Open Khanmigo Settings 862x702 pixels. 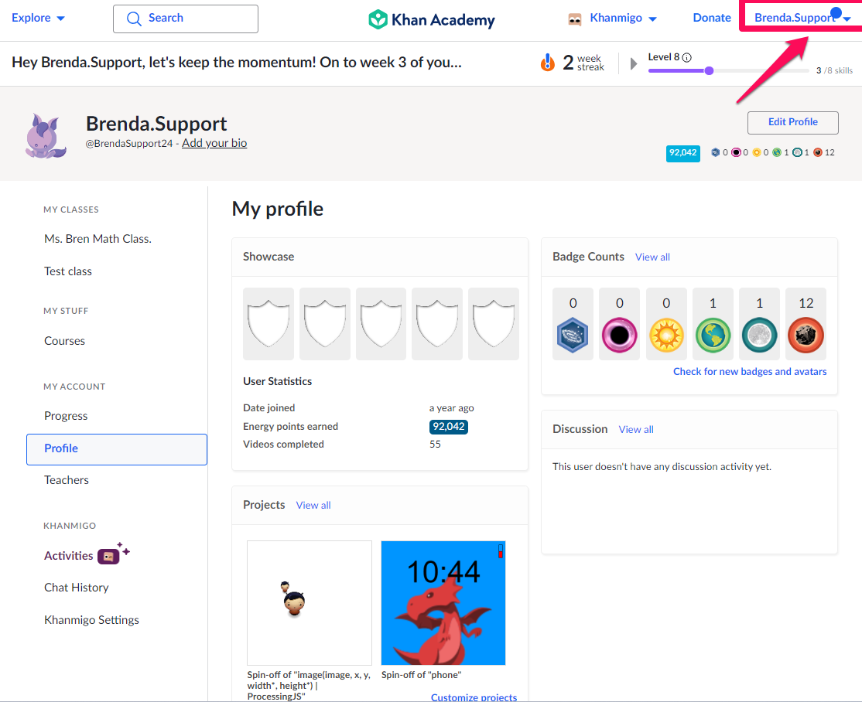(x=92, y=620)
